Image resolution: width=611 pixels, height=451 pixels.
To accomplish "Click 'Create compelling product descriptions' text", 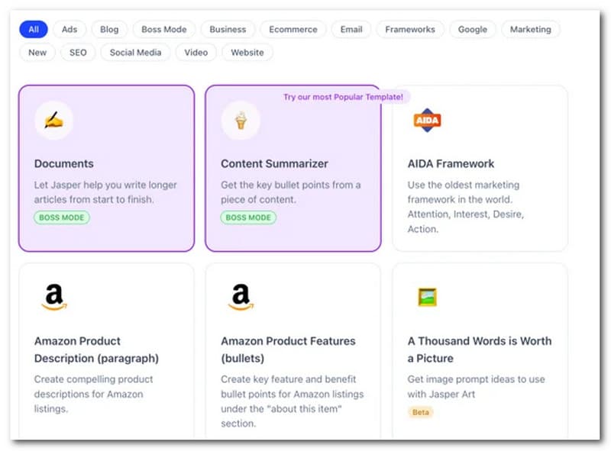I will point(93,394).
